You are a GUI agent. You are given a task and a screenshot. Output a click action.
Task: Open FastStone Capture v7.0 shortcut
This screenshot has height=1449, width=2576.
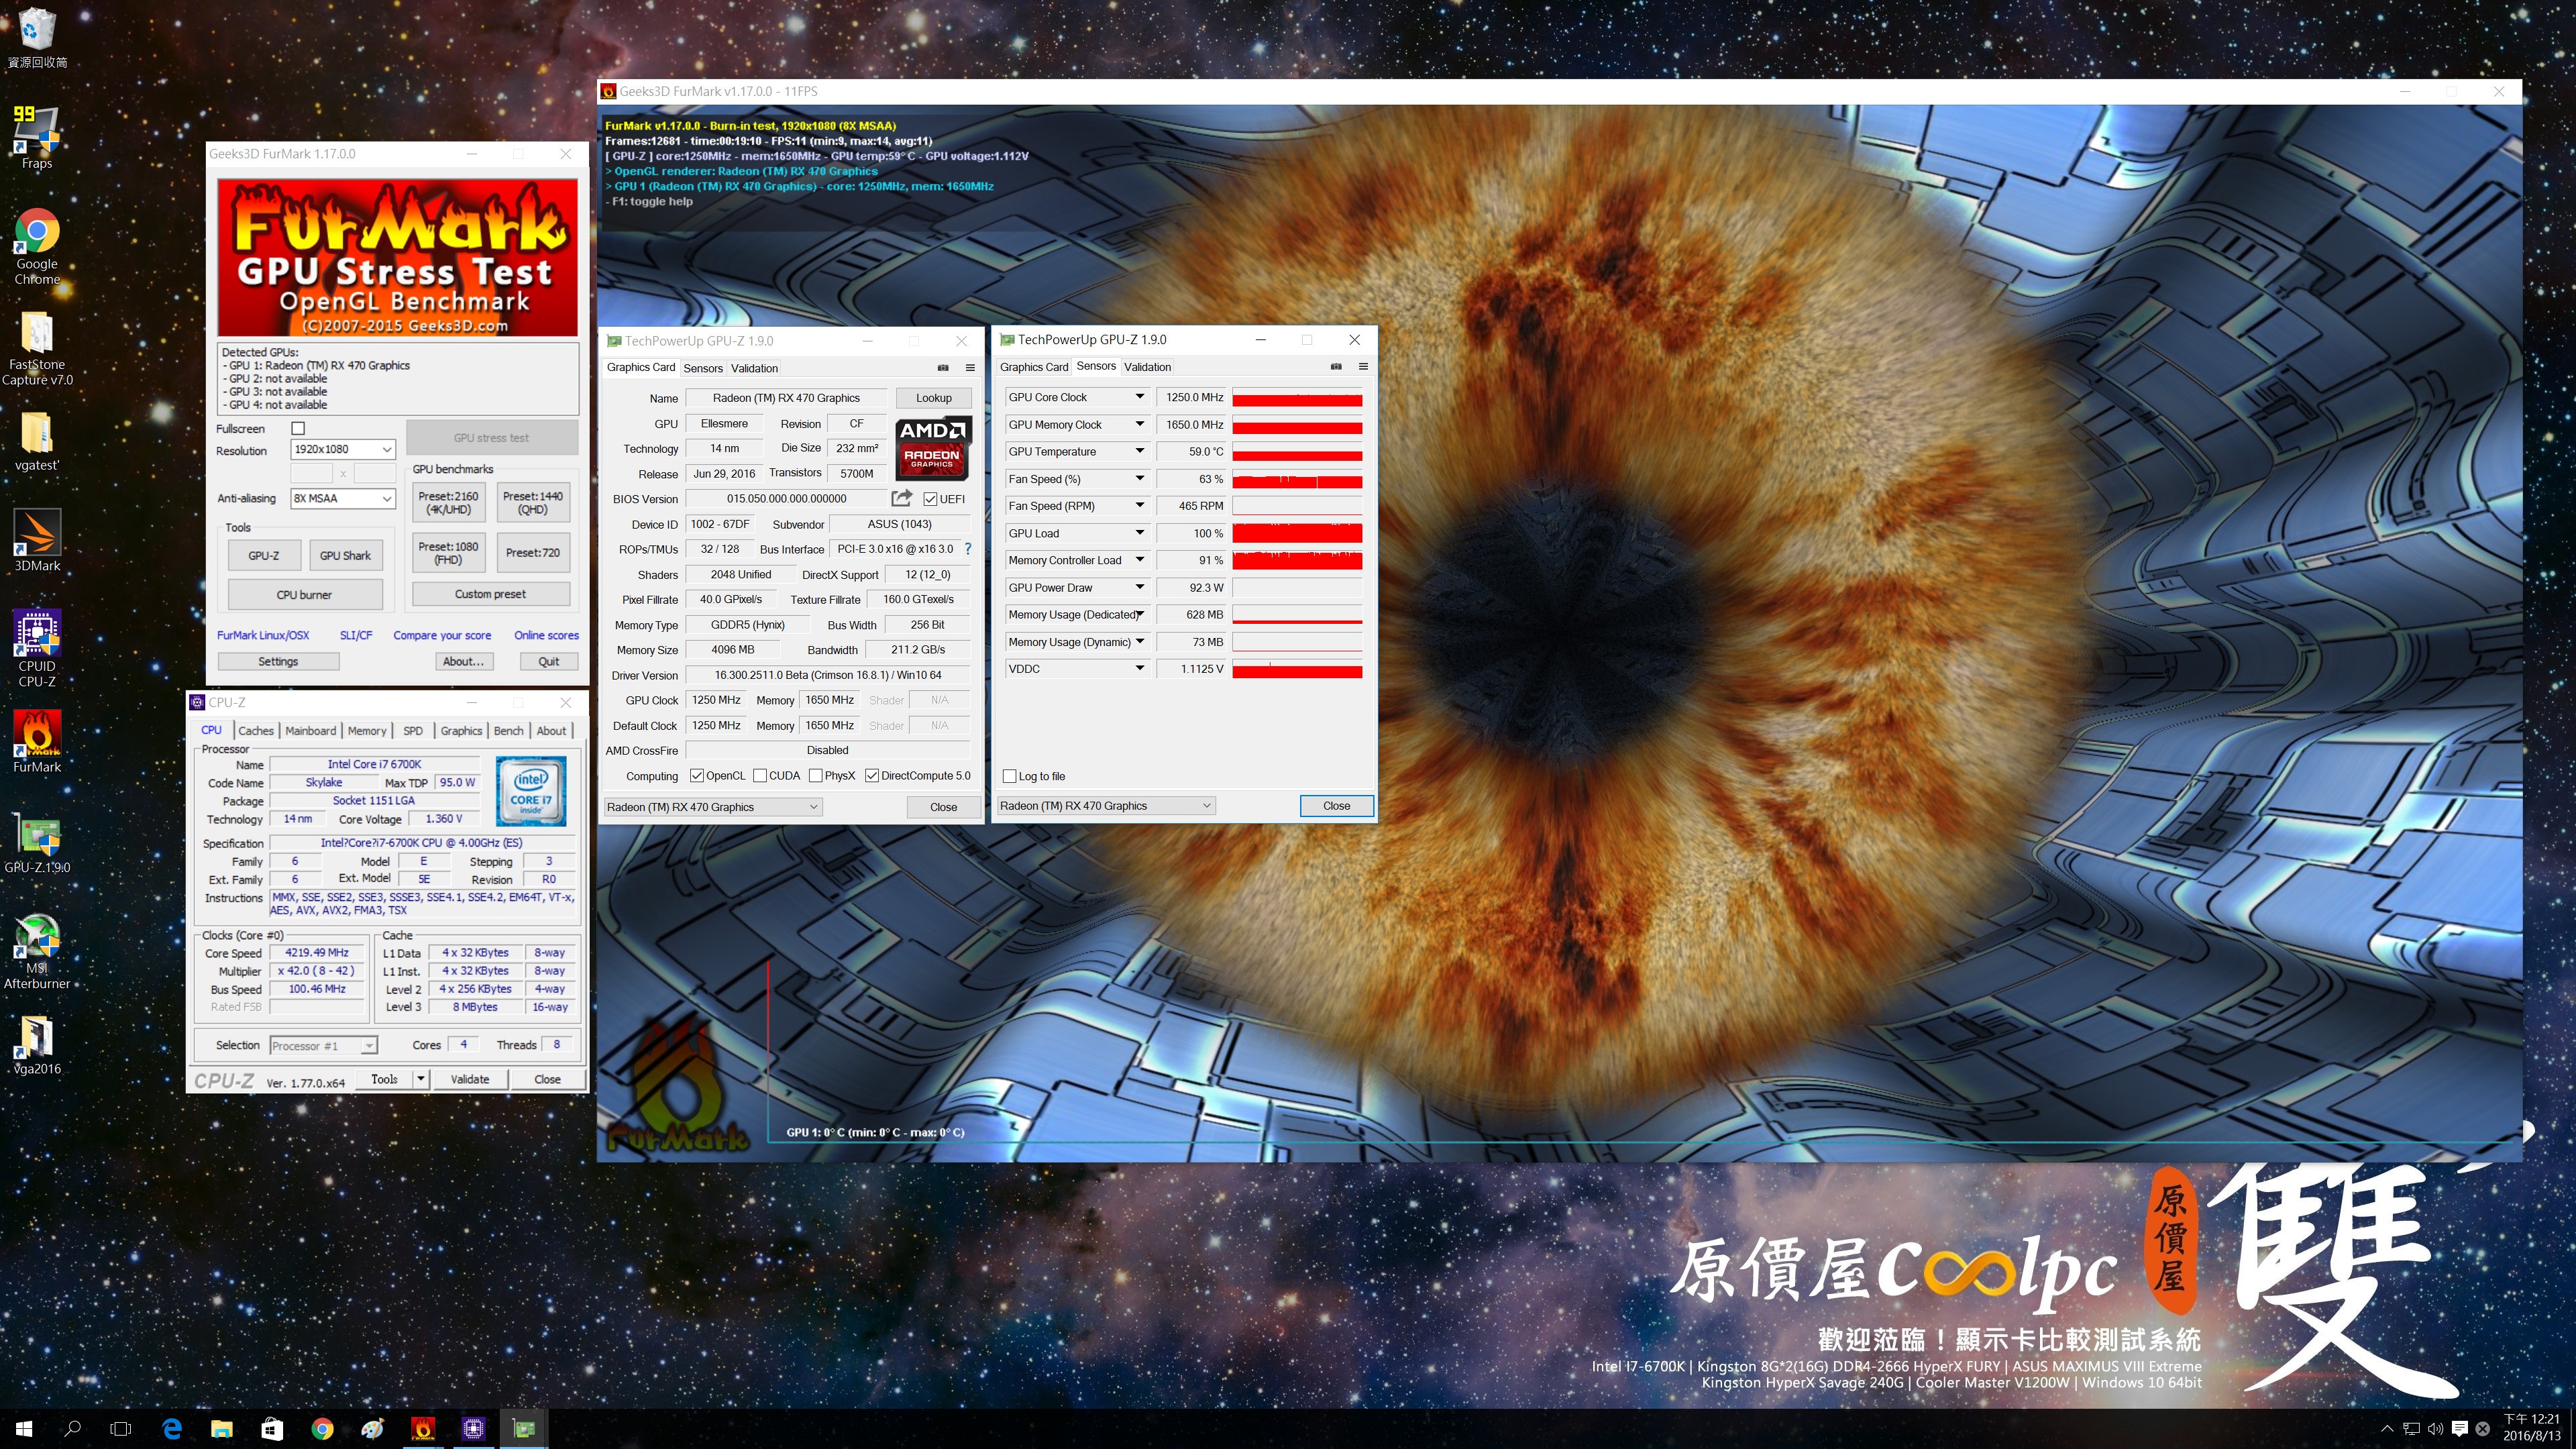tap(37, 348)
